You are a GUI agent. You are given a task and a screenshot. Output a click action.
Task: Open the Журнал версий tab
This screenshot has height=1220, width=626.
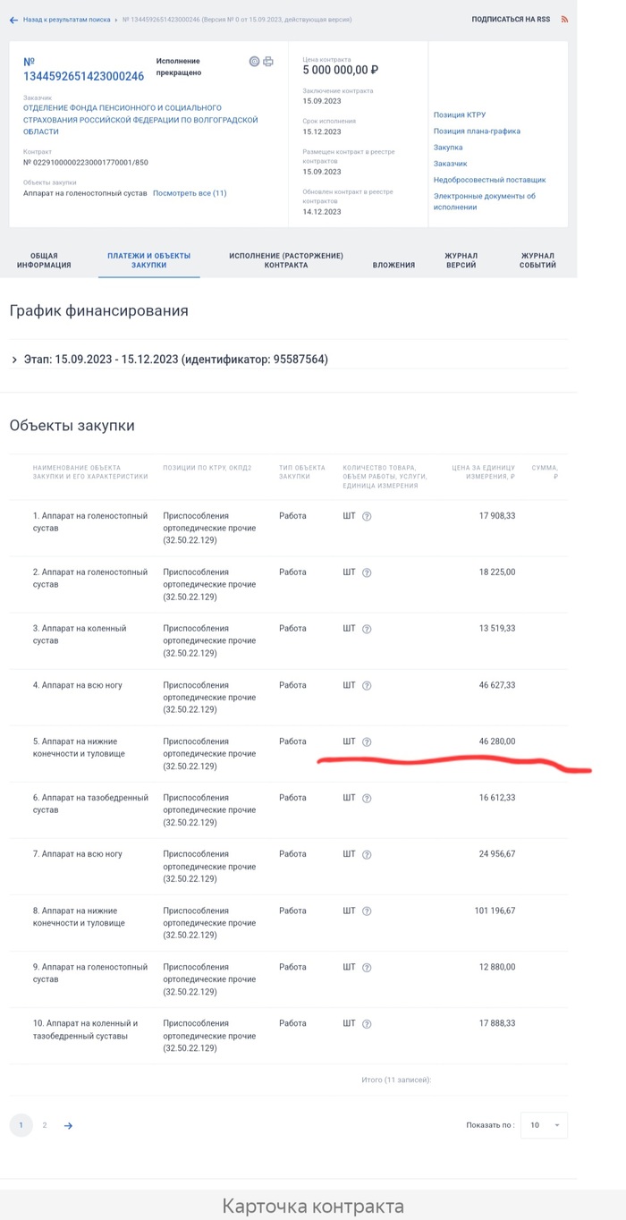click(461, 260)
